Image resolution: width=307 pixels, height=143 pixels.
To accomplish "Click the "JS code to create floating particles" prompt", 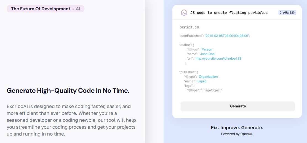I will [229, 13].
